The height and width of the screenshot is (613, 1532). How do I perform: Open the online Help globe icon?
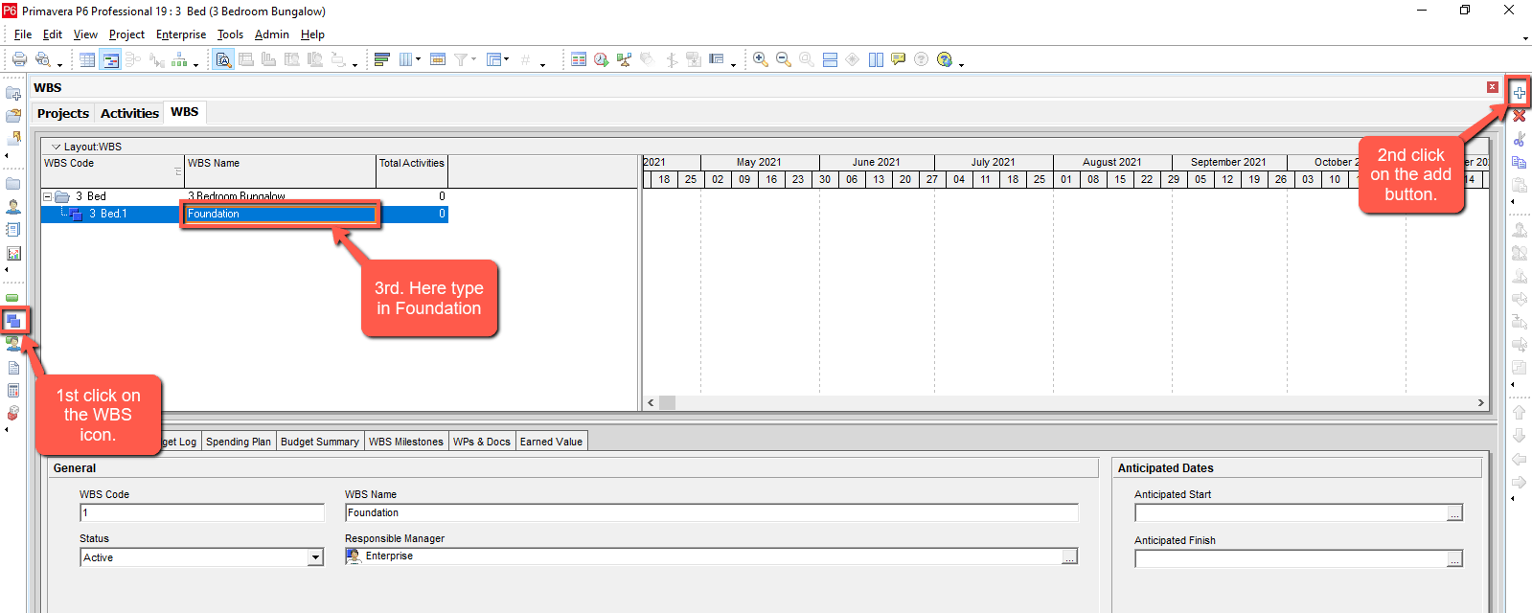point(945,59)
